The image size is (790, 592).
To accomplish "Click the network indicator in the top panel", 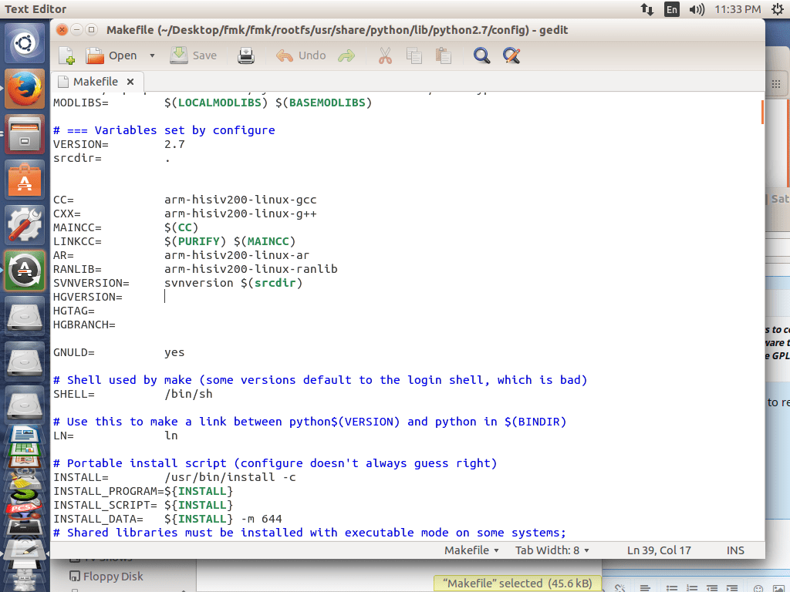I will 647,9.
